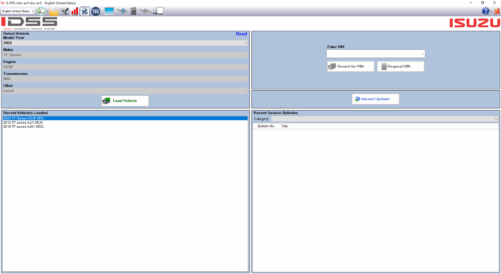Click the globe icon on Internet Updater

pos(357,99)
